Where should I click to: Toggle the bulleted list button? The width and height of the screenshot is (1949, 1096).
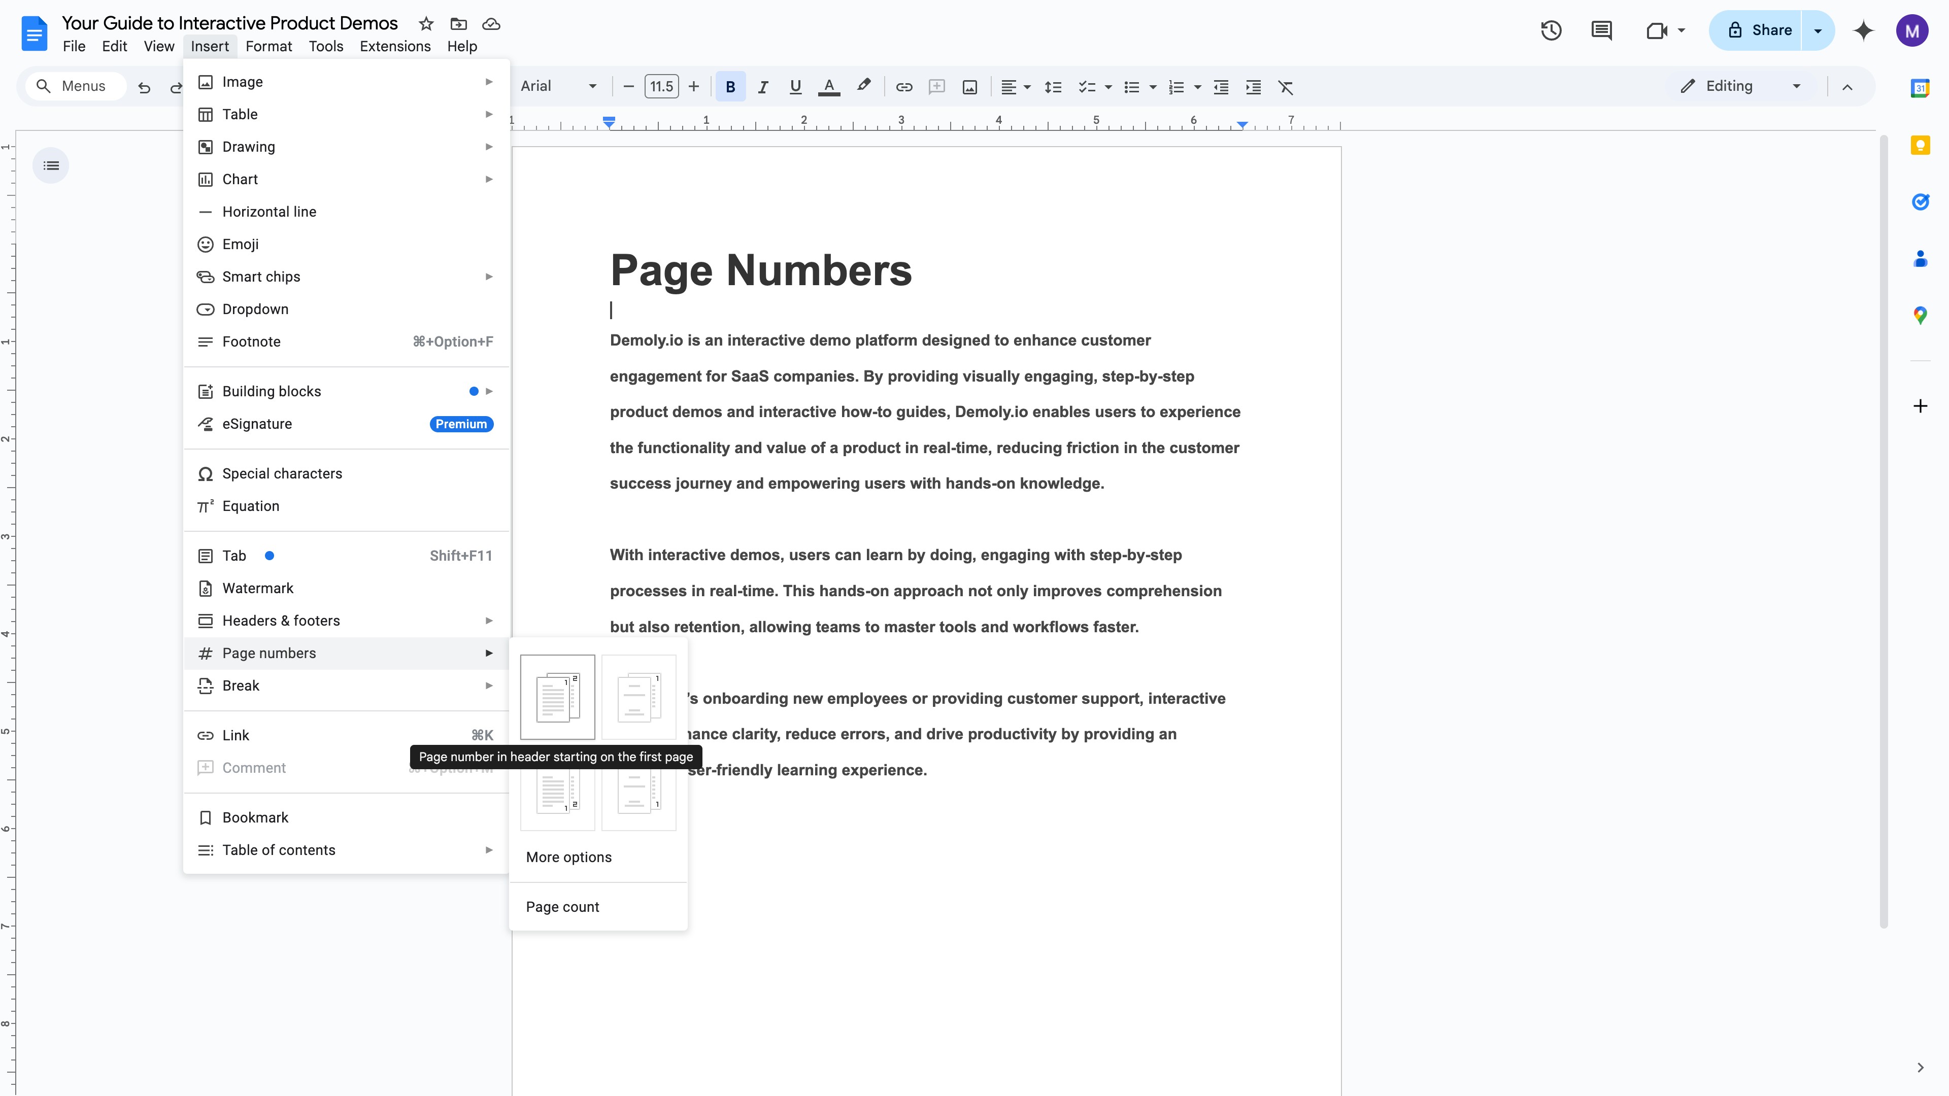coord(1132,87)
